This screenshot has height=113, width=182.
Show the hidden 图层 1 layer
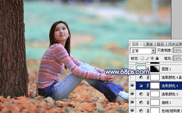(x=132, y=69)
